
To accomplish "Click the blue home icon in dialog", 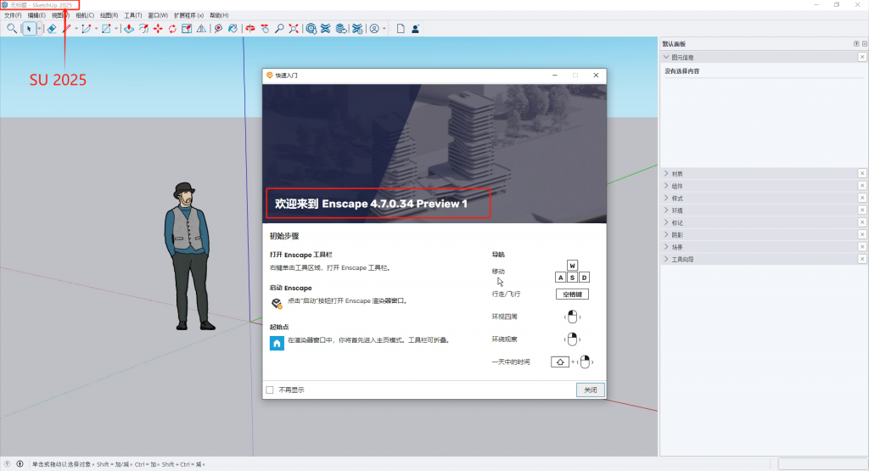I will click(x=277, y=343).
